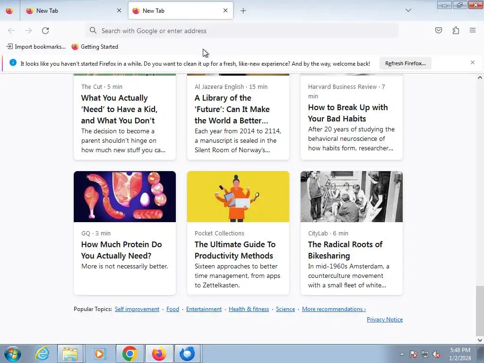Focus the Search with Google address bar
484x363 pixels.
pyautogui.click(x=242, y=31)
